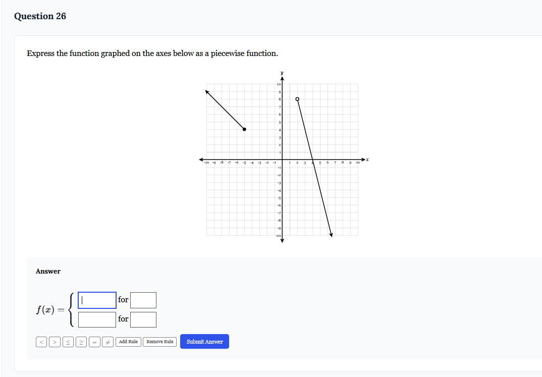Click Add Rule to add a piece

128,342
